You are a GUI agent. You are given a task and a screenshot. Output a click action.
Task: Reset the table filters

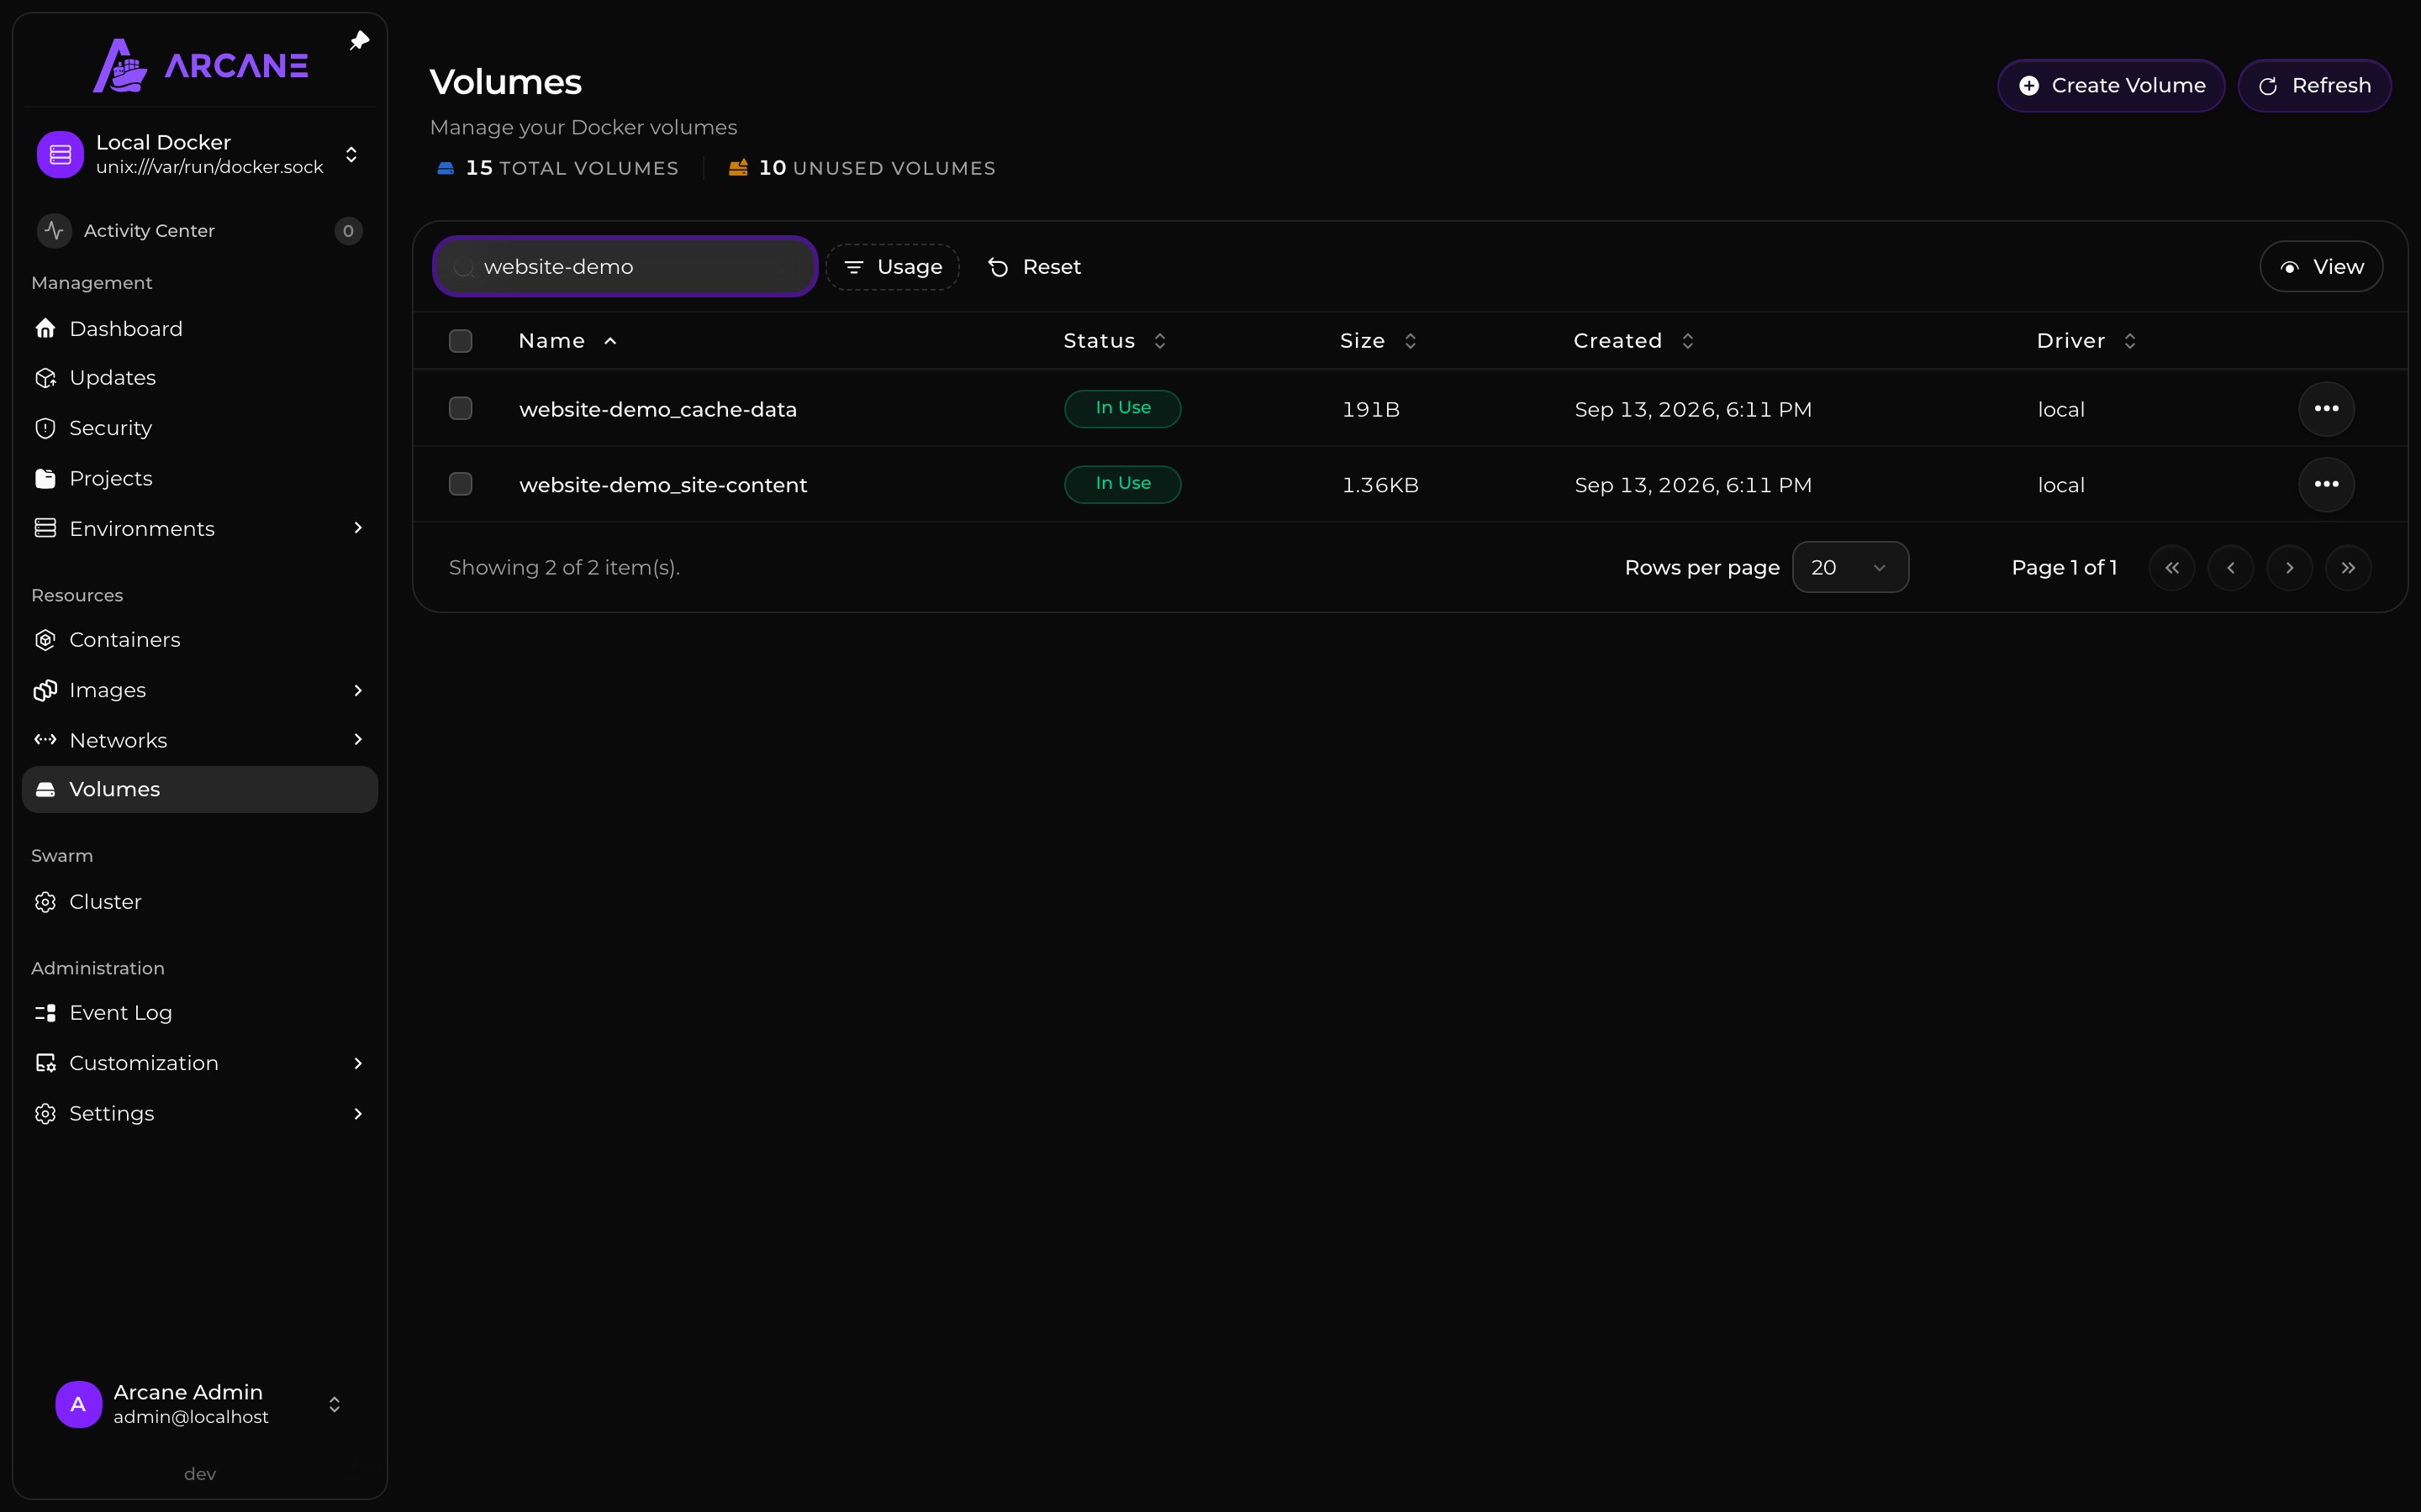coord(1035,267)
